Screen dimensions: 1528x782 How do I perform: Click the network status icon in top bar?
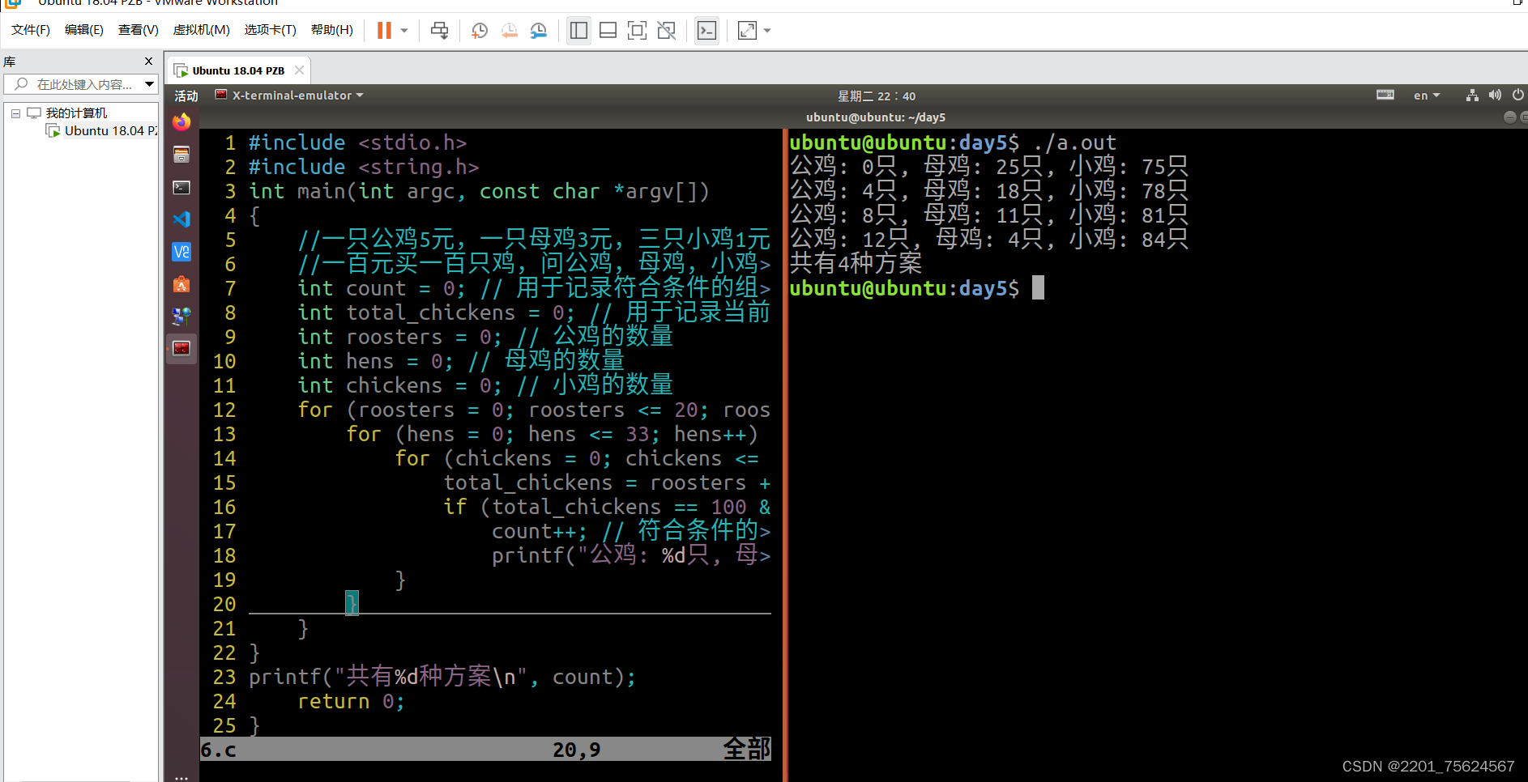(x=1472, y=96)
